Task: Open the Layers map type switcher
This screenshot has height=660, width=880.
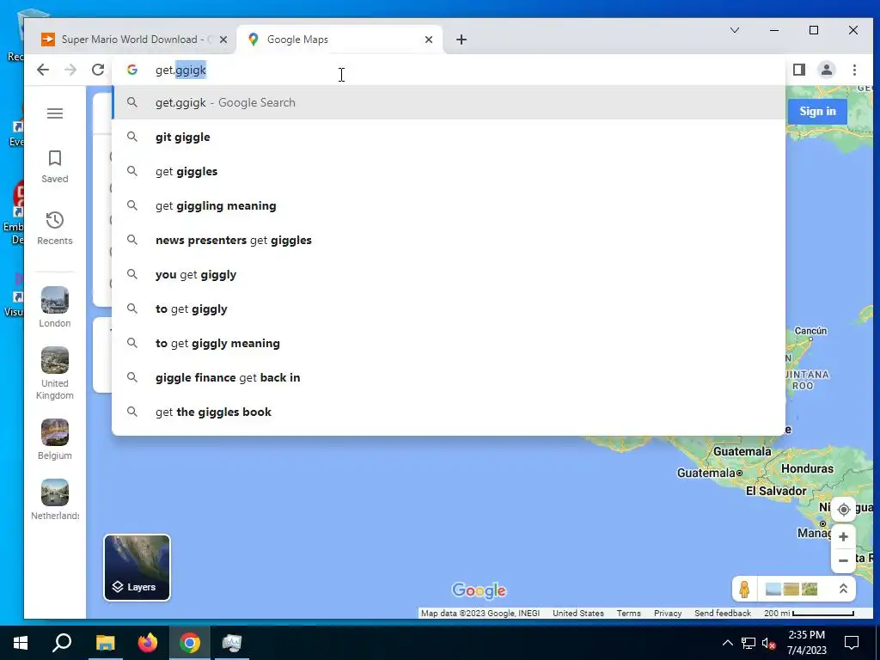Action: click(137, 567)
